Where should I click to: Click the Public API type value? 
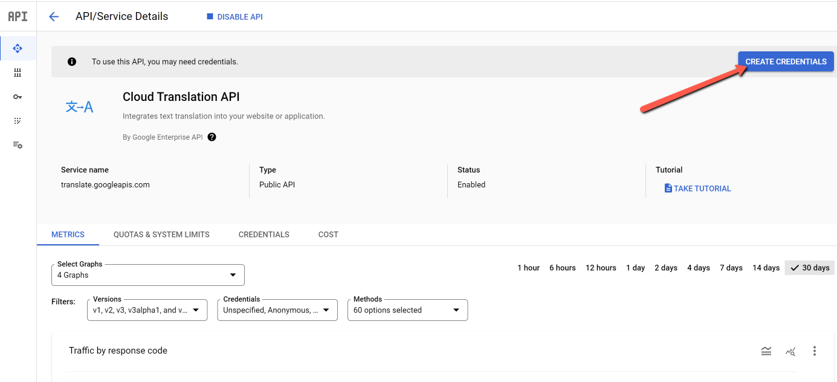pos(277,185)
